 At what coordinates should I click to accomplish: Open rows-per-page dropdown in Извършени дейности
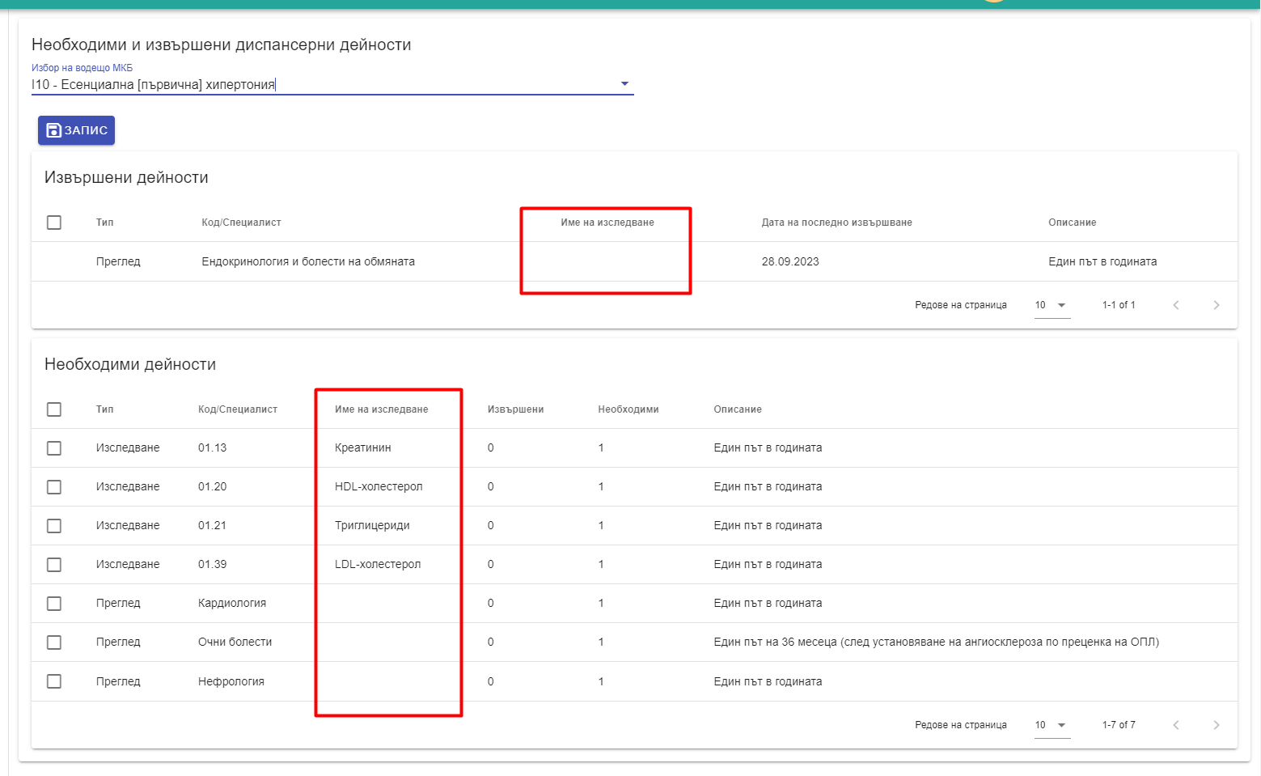[1052, 305]
